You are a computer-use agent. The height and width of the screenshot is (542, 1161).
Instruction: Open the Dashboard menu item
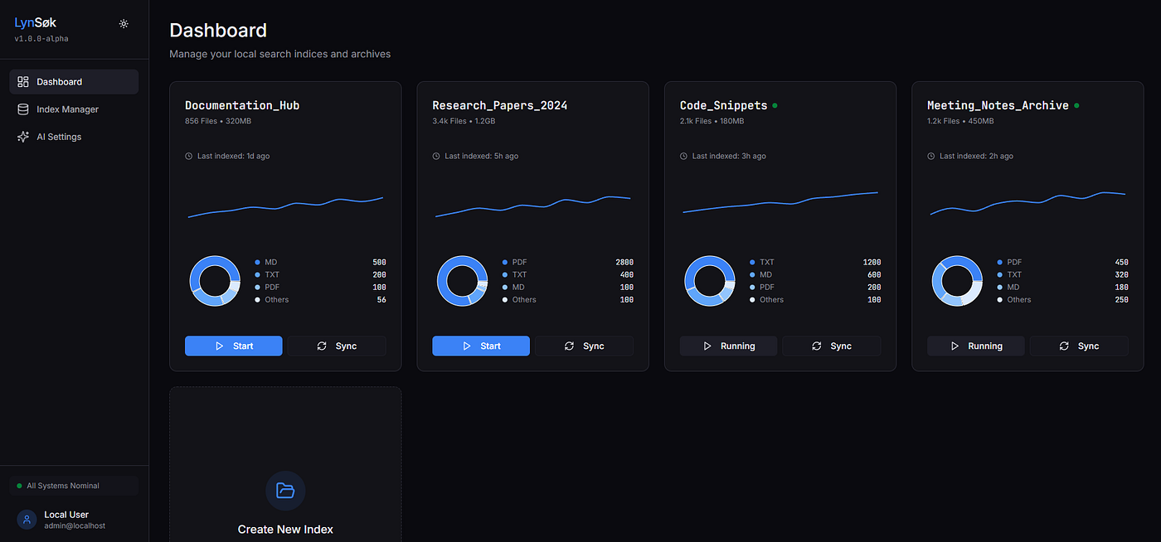[x=74, y=82]
